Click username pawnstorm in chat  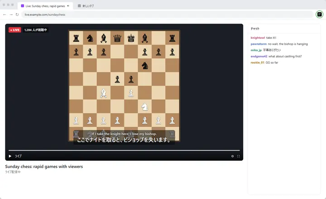259,44
